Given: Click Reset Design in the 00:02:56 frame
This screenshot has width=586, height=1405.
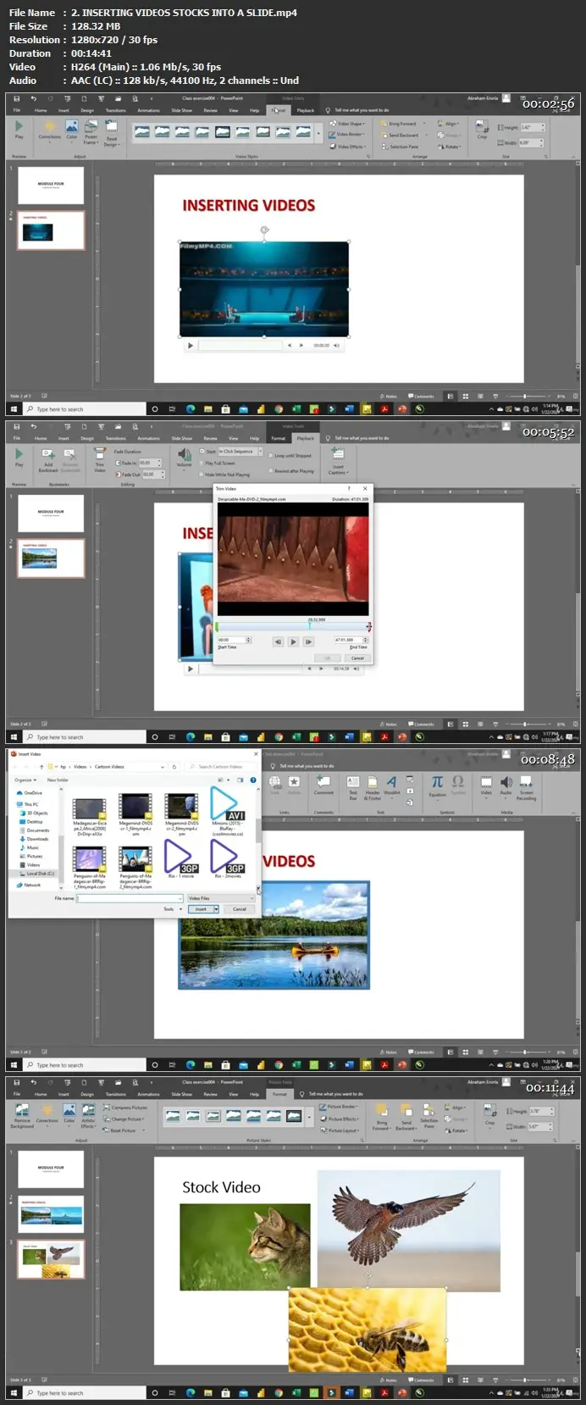Looking at the screenshot, I should pos(111,131).
